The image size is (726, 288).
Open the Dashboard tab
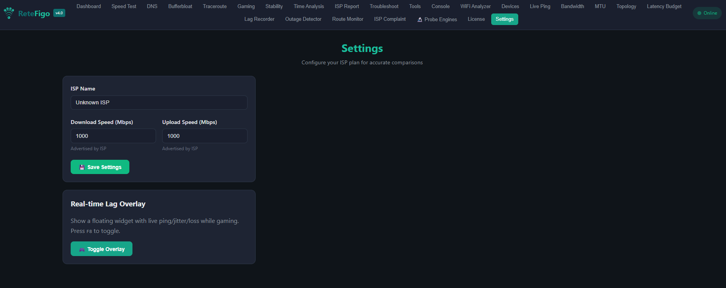click(88, 7)
